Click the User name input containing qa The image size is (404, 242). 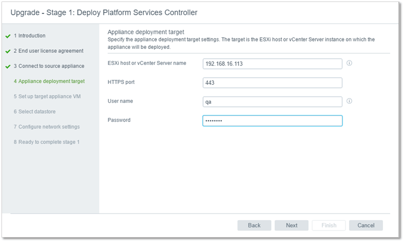(x=272, y=102)
